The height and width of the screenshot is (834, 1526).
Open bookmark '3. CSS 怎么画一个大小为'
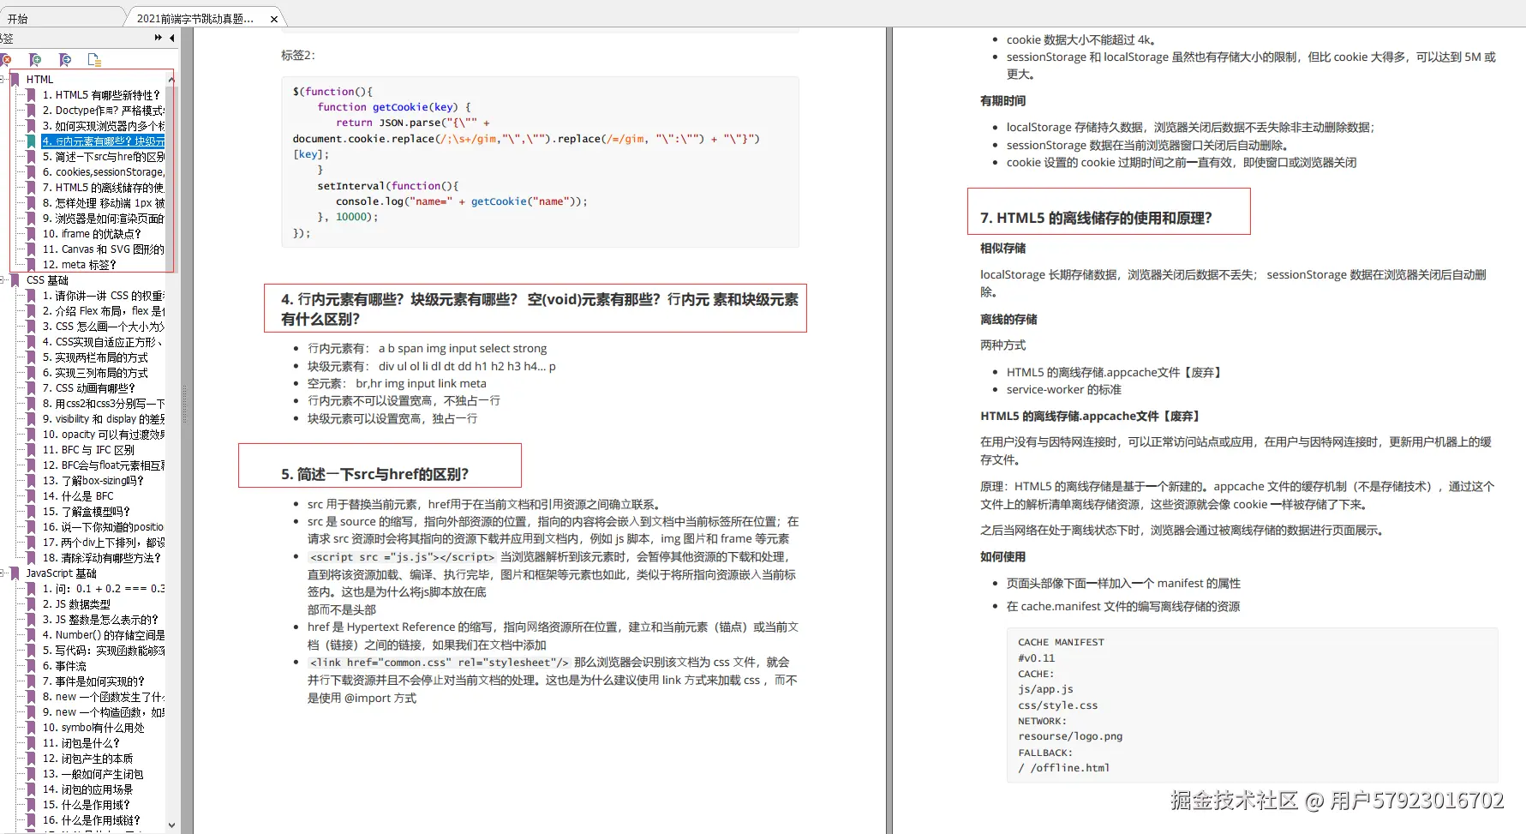pos(103,327)
